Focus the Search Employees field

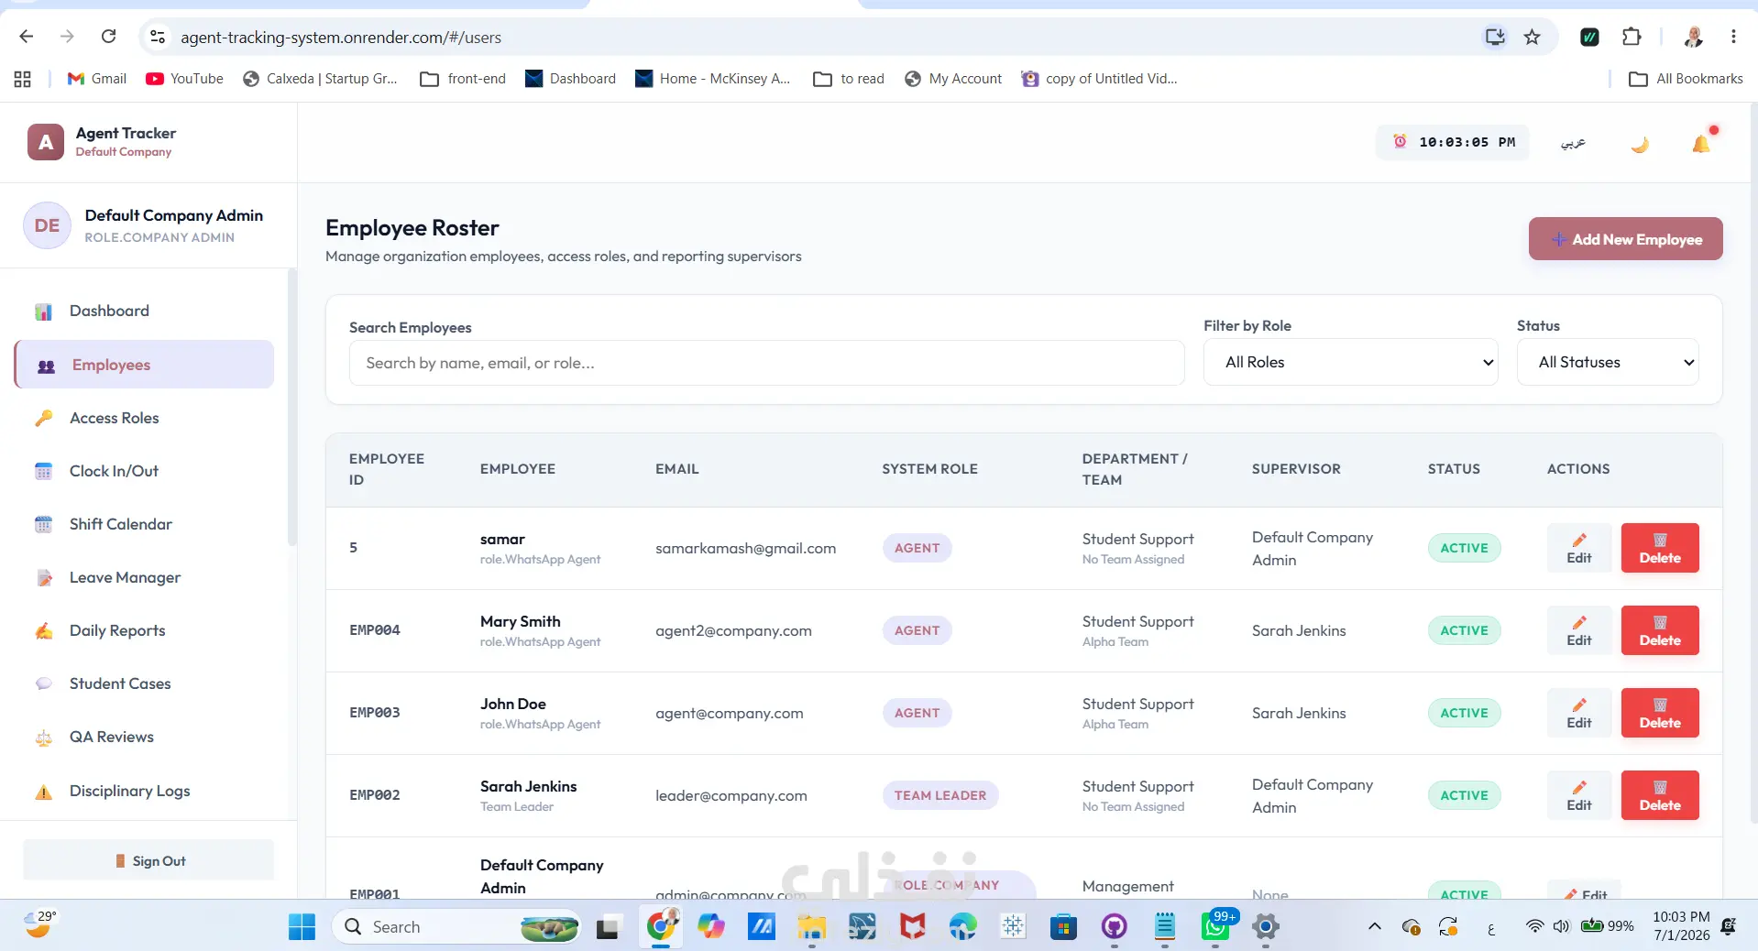point(766,363)
